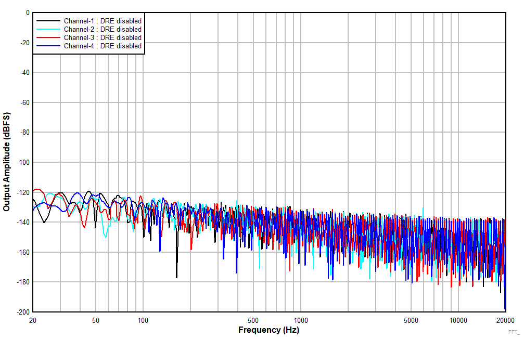Click the 20000 frequency tick label
Image resolution: width=524 pixels, height=339 pixels.
click(x=504, y=319)
